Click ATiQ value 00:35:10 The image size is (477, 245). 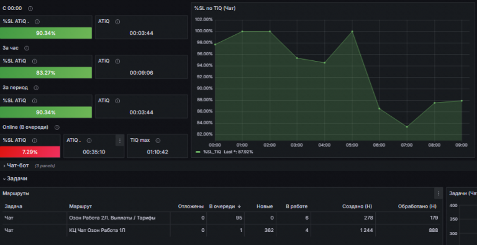pos(94,152)
